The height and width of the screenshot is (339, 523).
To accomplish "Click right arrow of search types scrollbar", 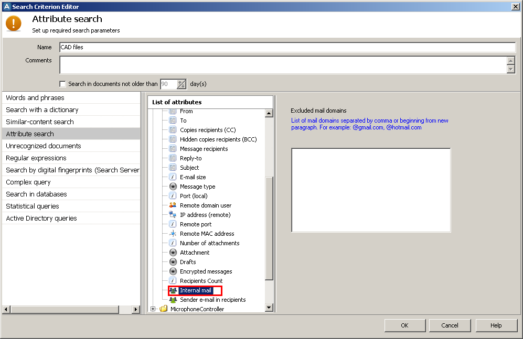I will pos(135,309).
